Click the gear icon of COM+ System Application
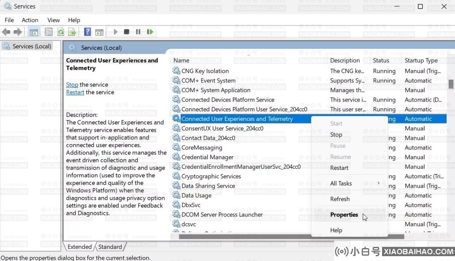Viewport: 455px width, 261px height. point(176,89)
